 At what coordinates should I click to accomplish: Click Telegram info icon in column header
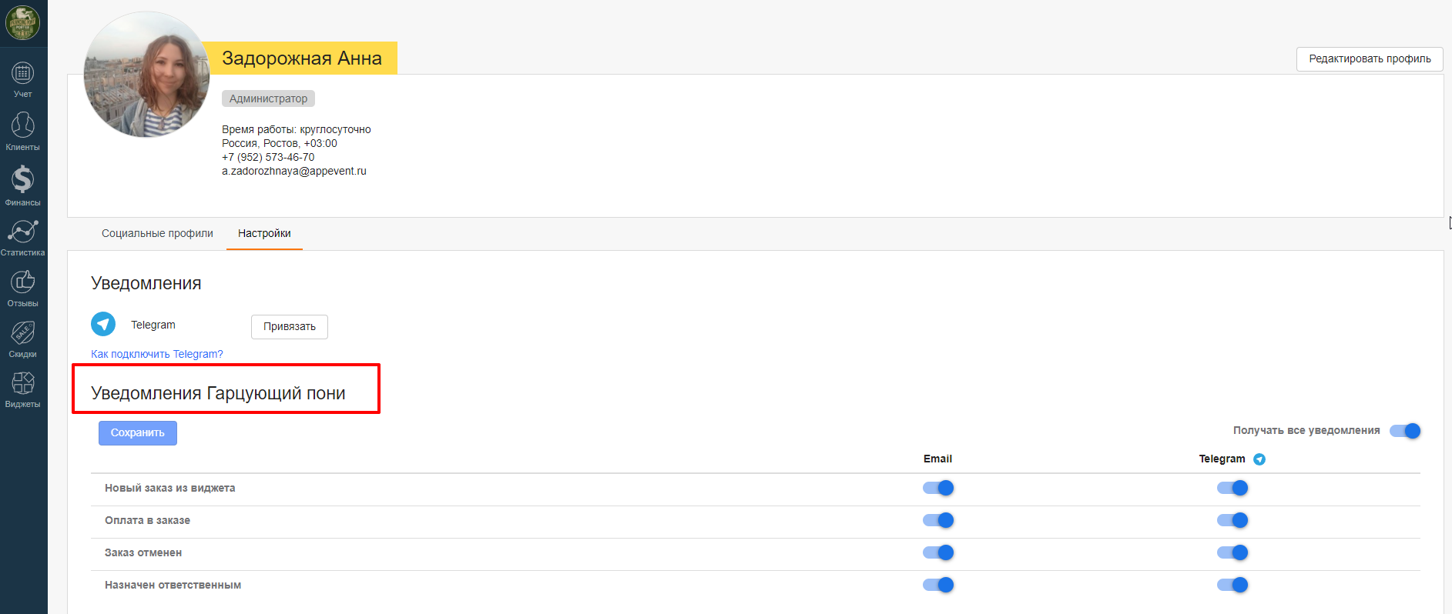point(1259,459)
